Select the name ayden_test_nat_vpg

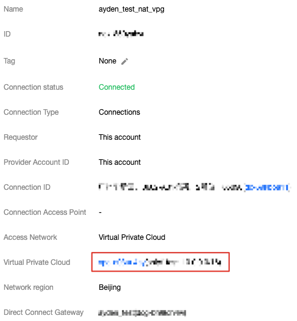[132, 9]
